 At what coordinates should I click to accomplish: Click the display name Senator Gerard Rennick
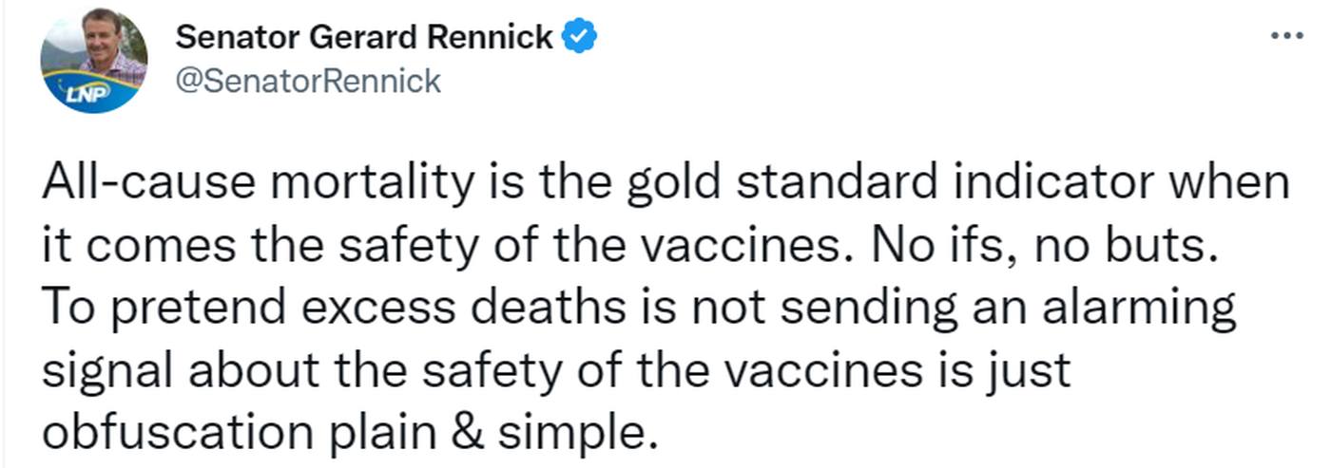(x=365, y=37)
